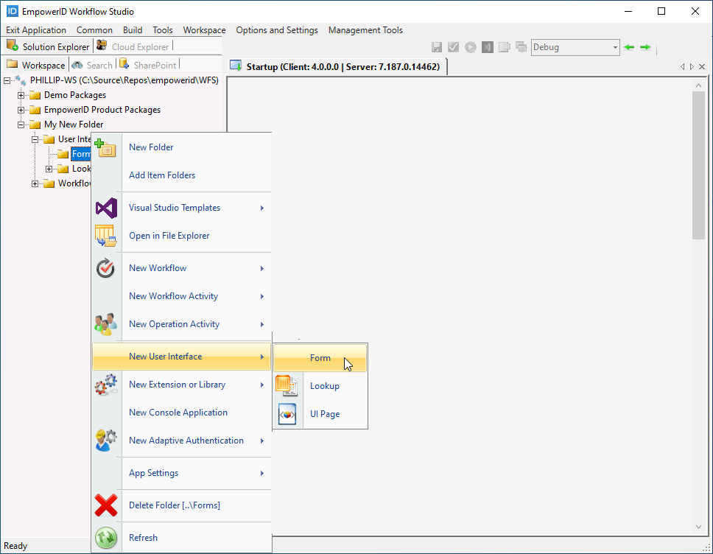713x554 pixels.
Task: Click the New Workflow icon in the context menu
Action: pyautogui.click(x=106, y=268)
